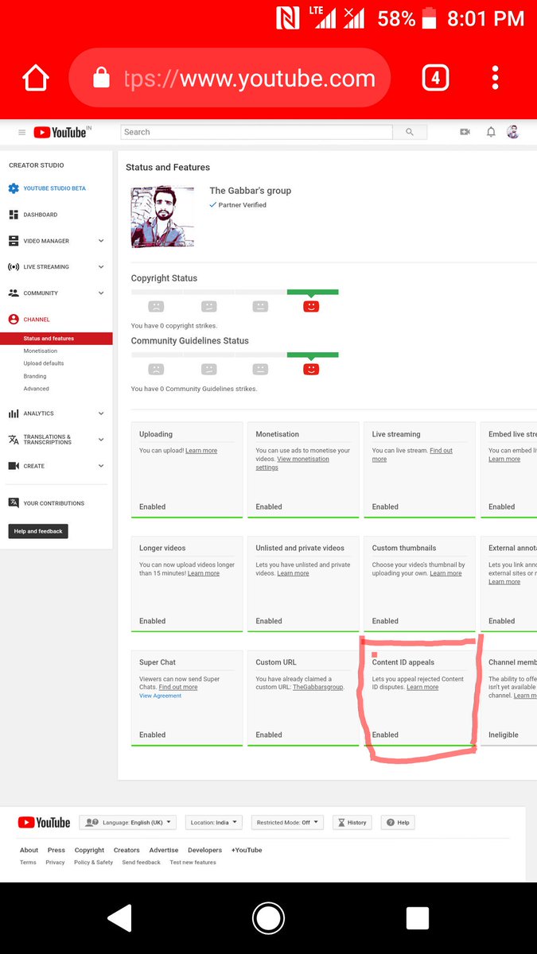Click Learn more under Unlisted and private videos

click(x=293, y=573)
